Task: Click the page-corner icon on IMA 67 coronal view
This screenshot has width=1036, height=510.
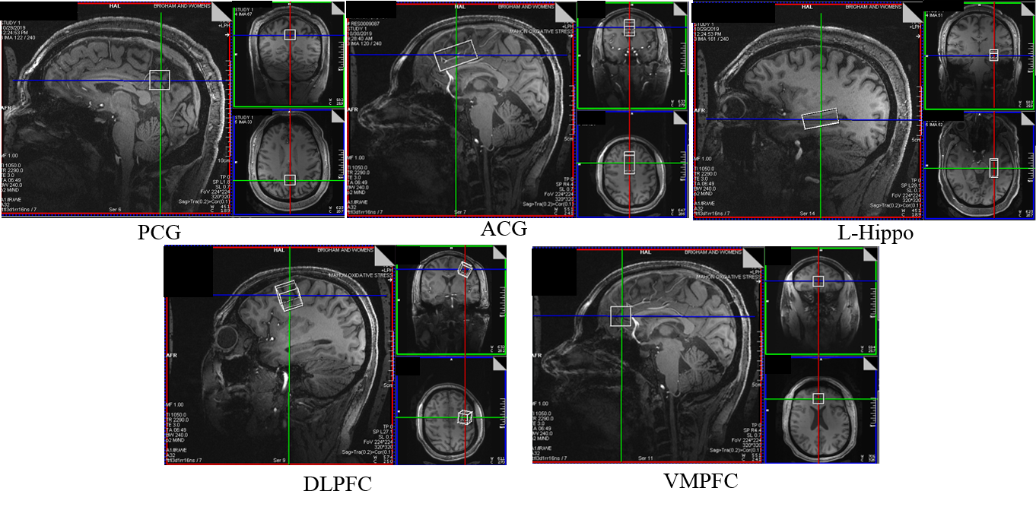Action: point(336,12)
